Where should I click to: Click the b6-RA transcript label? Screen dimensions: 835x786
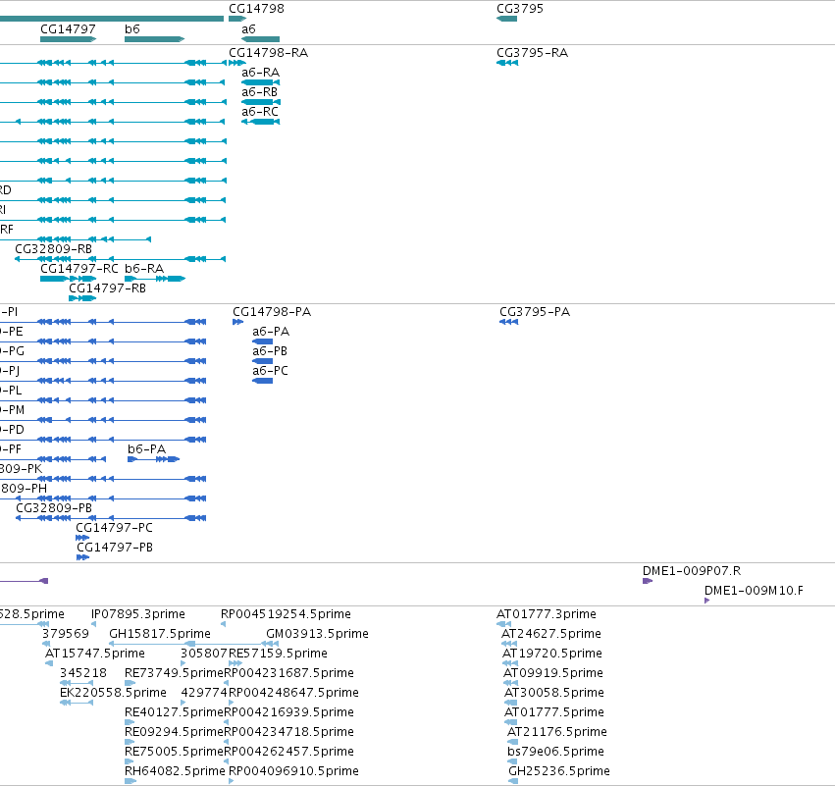click(144, 269)
